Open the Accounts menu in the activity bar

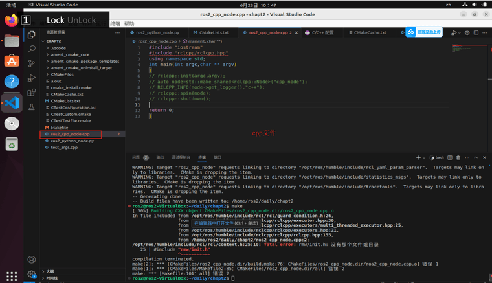(x=31, y=260)
